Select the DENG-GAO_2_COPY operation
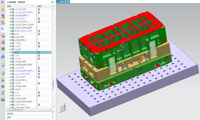The height and width of the screenshot is (120, 200). 23,31
